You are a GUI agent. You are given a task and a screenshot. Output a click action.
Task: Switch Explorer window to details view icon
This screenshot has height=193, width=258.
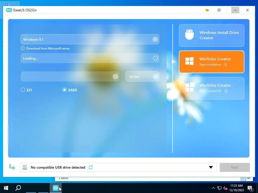(244, 178)
